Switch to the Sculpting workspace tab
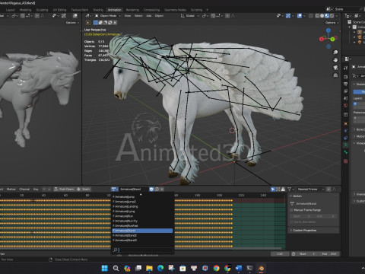 point(42,10)
